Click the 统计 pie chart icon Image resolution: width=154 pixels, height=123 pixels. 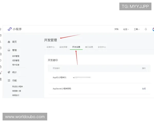point(9,72)
